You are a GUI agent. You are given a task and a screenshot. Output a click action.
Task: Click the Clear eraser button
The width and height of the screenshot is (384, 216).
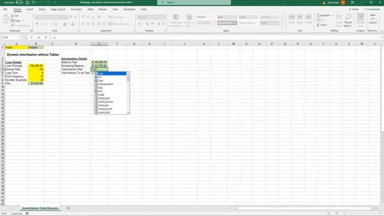pyautogui.click(x=322, y=25)
